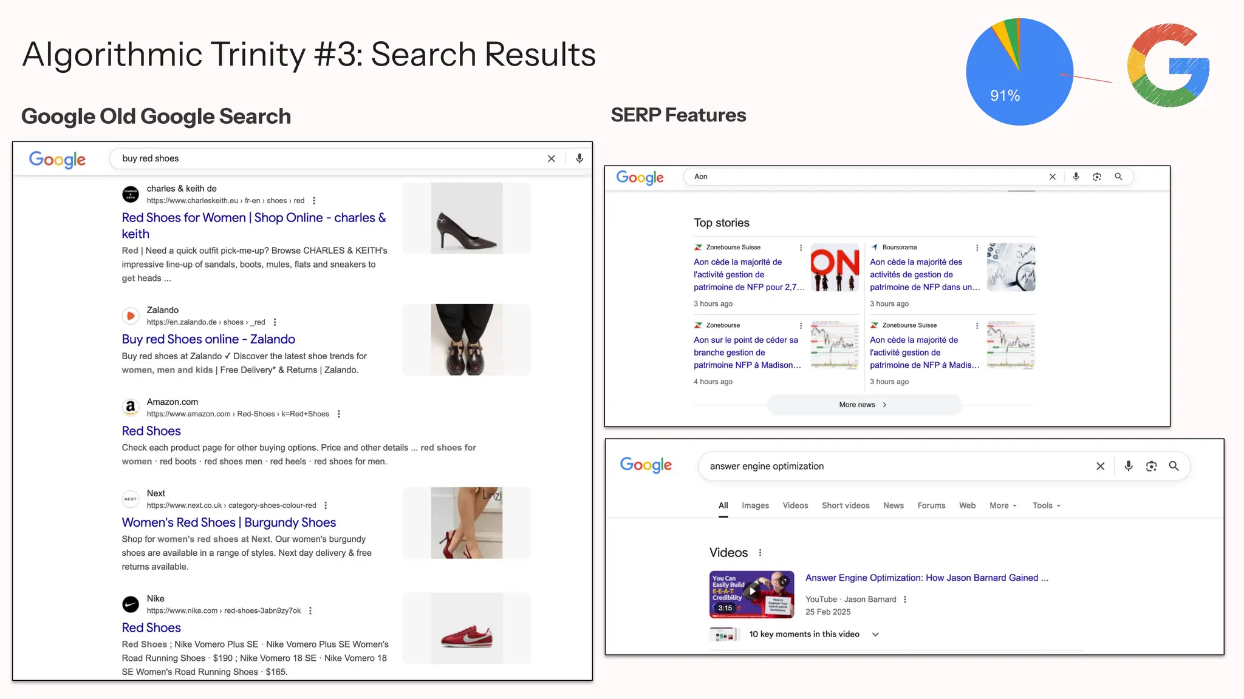Click the black heel shoe thumbnail
This screenshot has height=699, width=1244.
pyautogui.click(x=466, y=218)
